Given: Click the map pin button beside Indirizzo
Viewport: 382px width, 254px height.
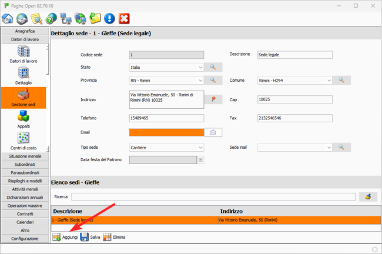Looking at the screenshot, I should point(213,99).
